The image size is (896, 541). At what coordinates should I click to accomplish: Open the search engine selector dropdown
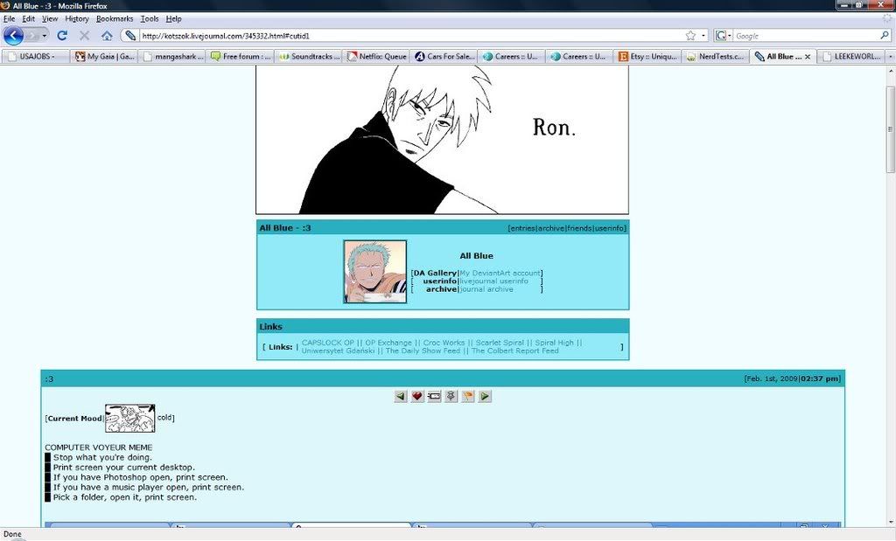coord(724,35)
